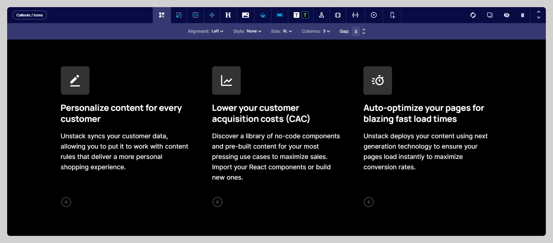Select the layout grid tab in toolbar

(162, 15)
